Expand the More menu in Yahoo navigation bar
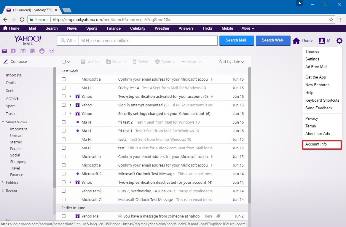This screenshot has width=346, height=227. pyautogui.click(x=248, y=28)
